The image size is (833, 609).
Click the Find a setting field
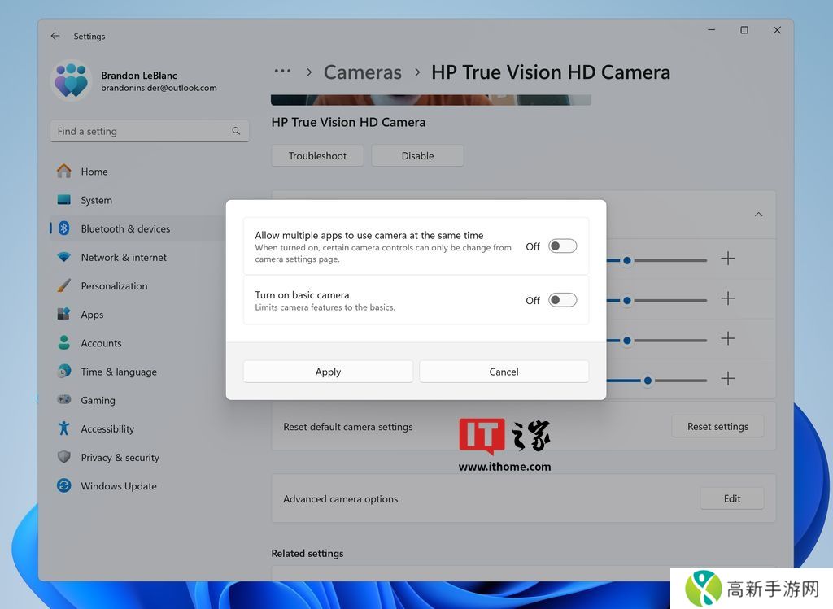coord(138,131)
